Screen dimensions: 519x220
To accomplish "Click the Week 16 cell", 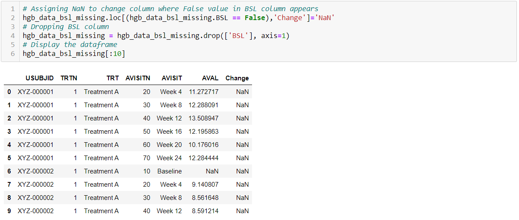I will tap(169, 132).
